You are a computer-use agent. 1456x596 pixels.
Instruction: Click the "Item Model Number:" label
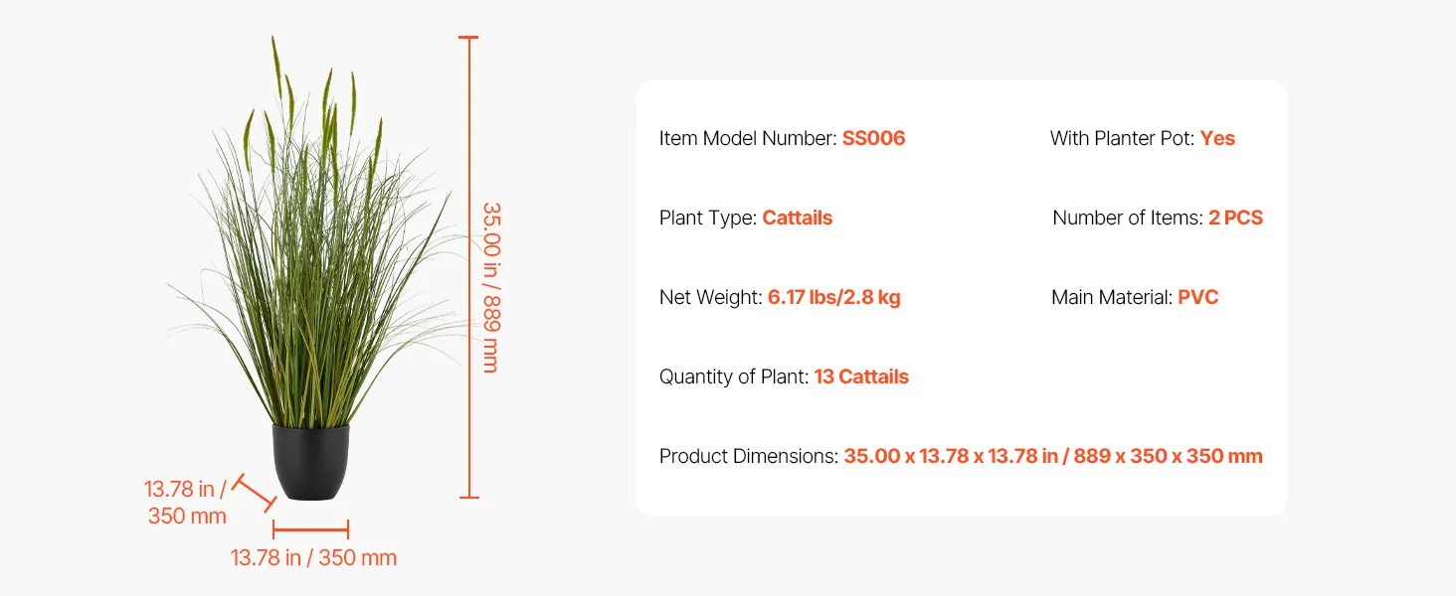[748, 139]
